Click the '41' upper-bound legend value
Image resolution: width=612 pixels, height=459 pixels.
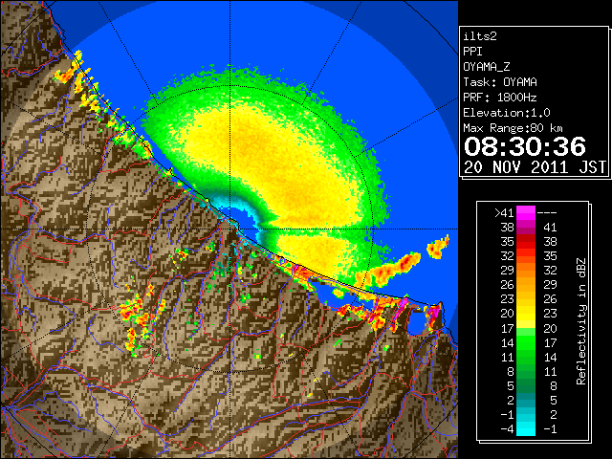pyautogui.click(x=550, y=228)
